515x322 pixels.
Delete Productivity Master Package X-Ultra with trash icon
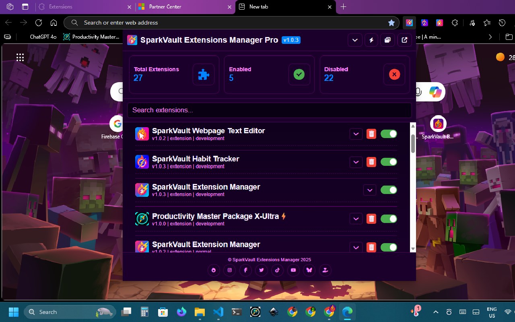pos(371,219)
